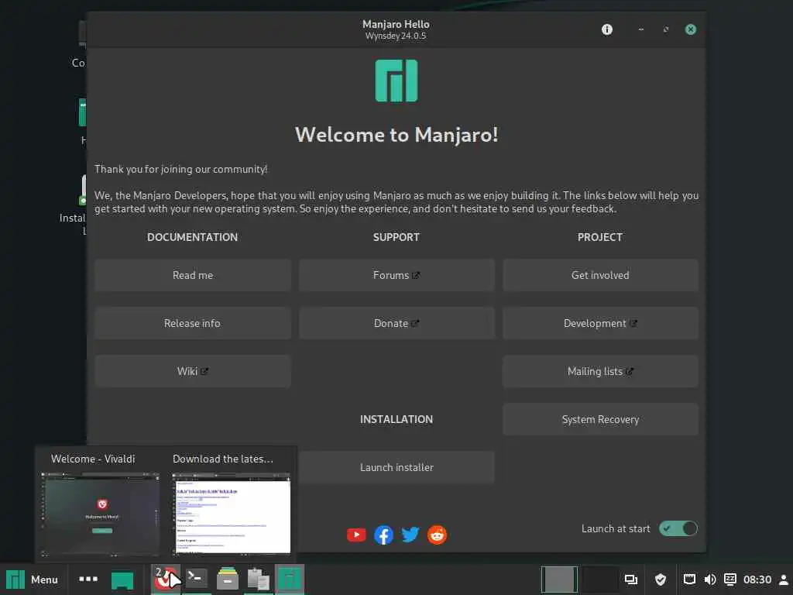
Task: Toggle the Launch at start switch
Action: coord(678,528)
